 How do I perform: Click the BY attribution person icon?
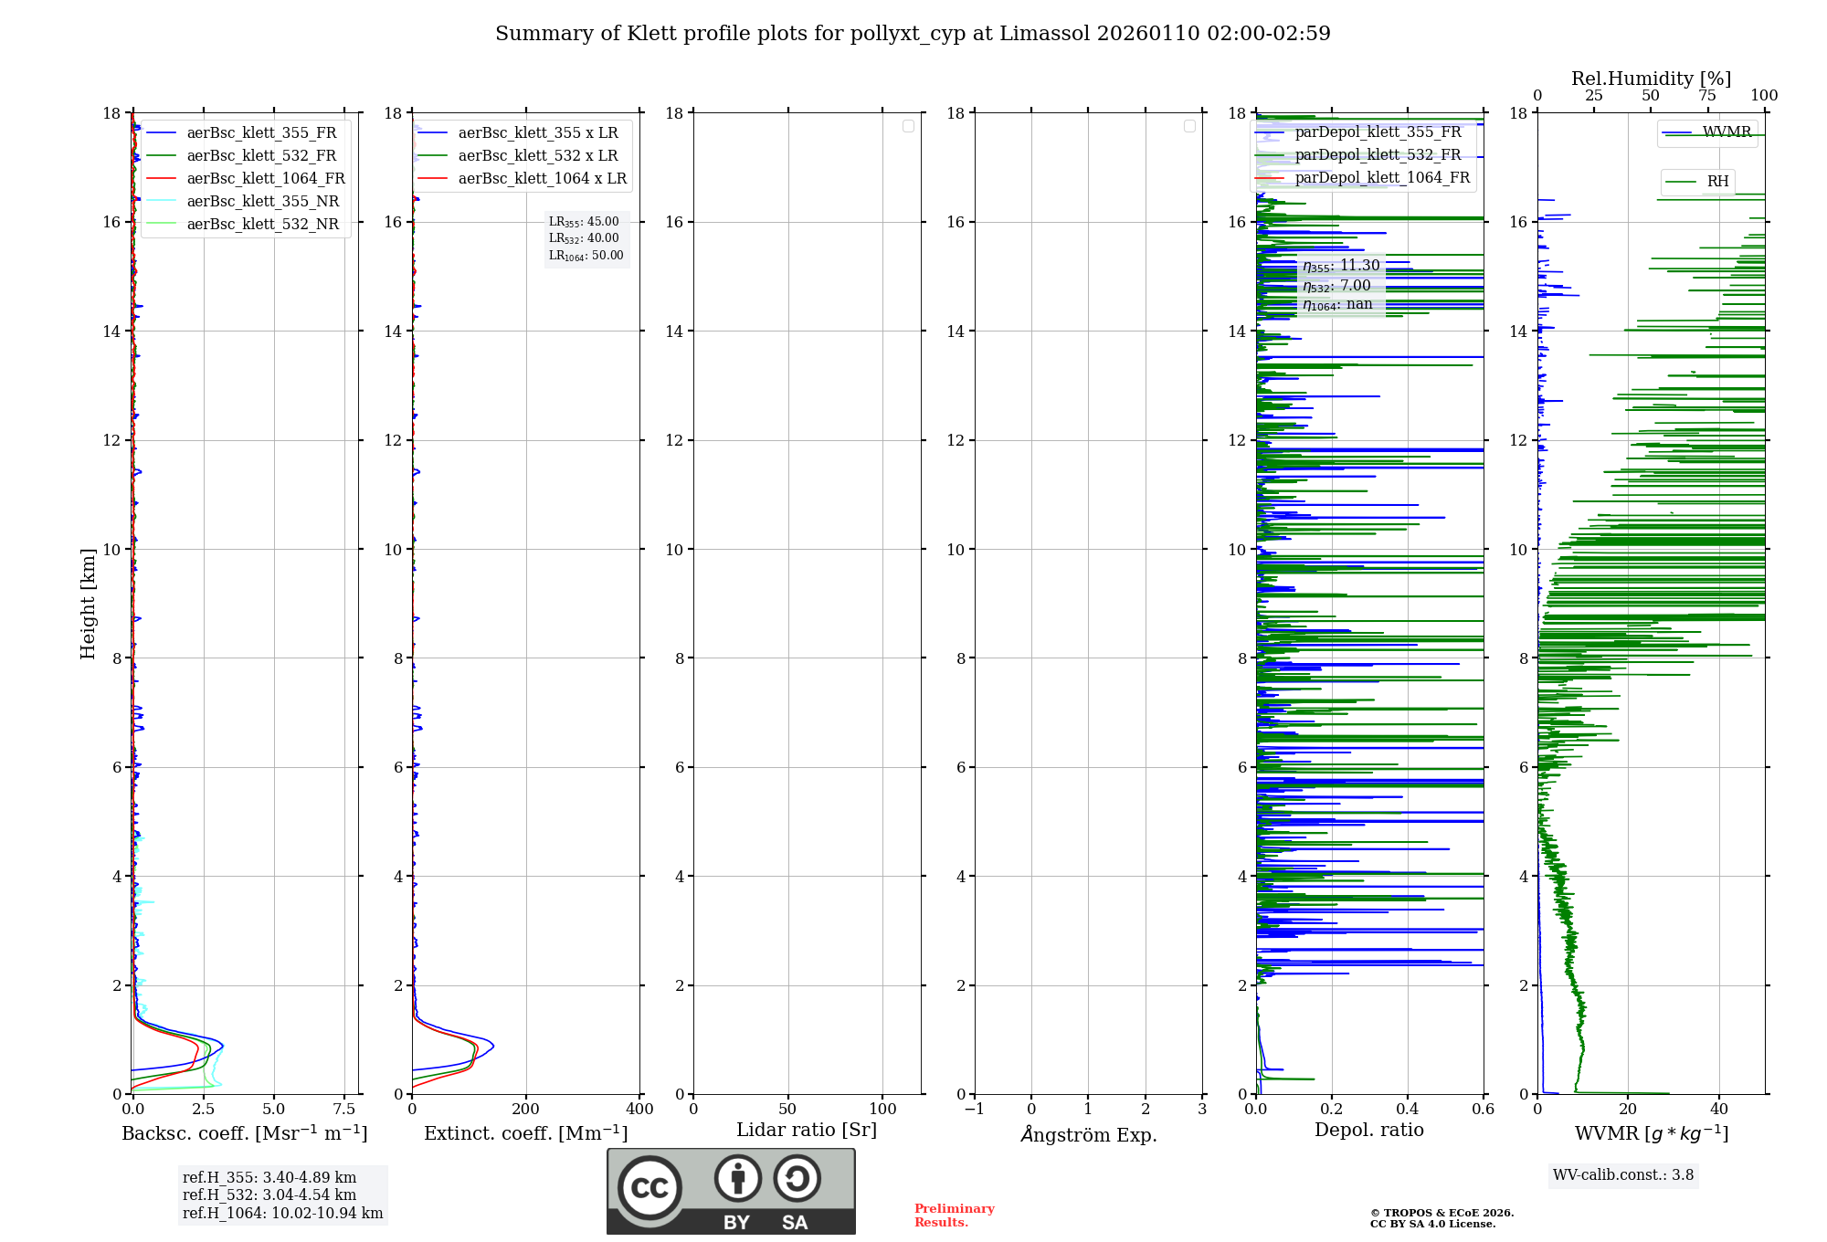[x=737, y=1179]
